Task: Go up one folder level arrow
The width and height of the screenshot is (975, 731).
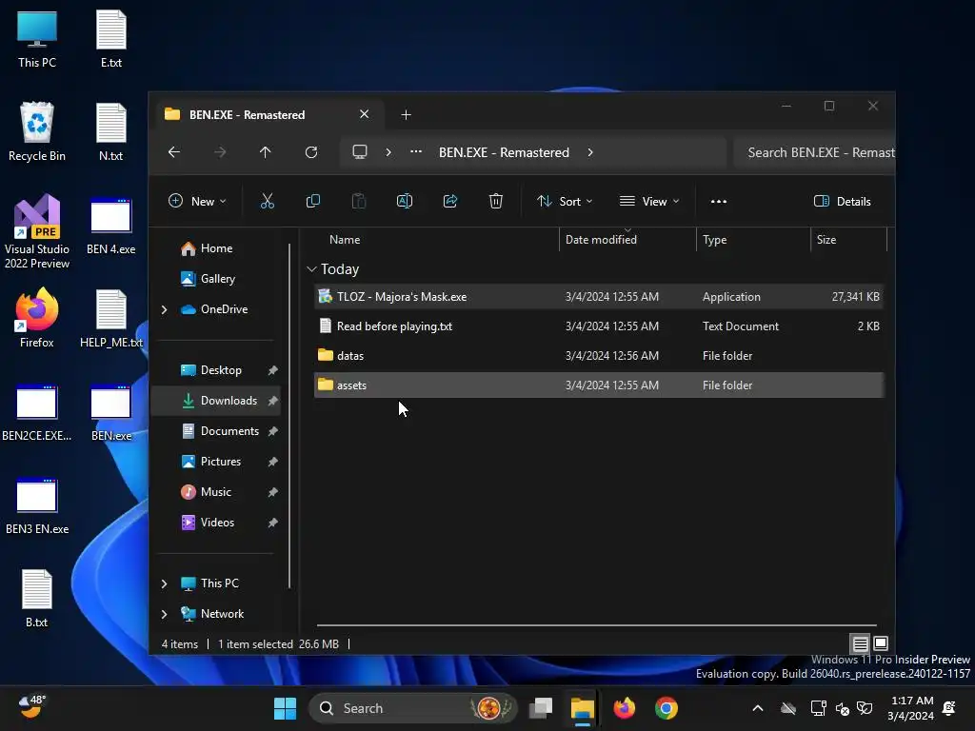Action: tap(266, 152)
